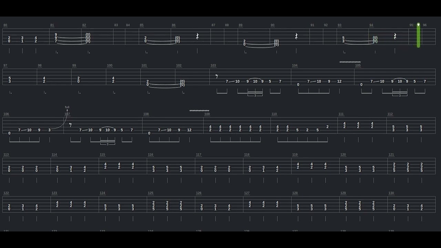Click measure number 105 label

point(358,65)
